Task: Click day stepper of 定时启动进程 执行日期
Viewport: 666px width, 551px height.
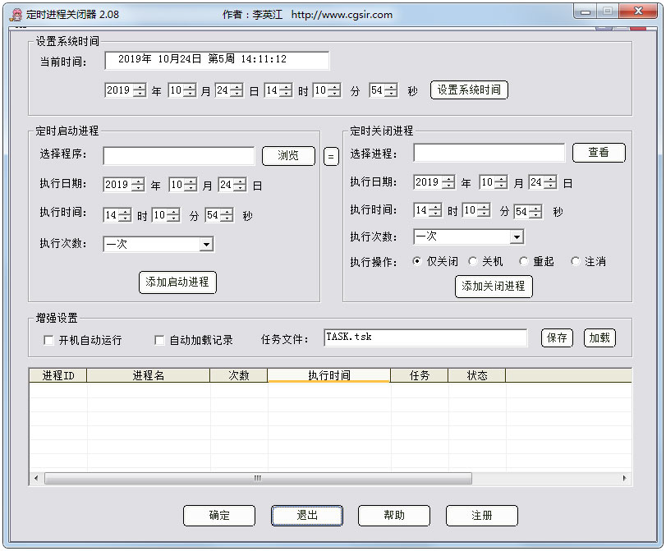Action: [240, 185]
